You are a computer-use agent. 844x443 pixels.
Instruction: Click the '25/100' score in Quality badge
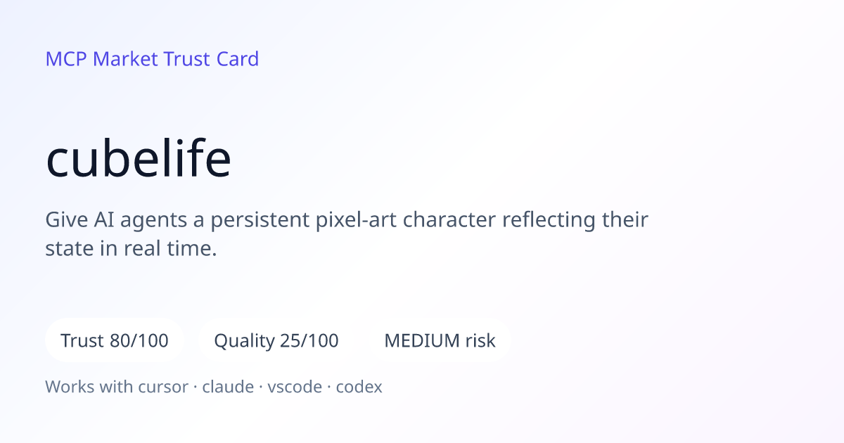click(309, 340)
